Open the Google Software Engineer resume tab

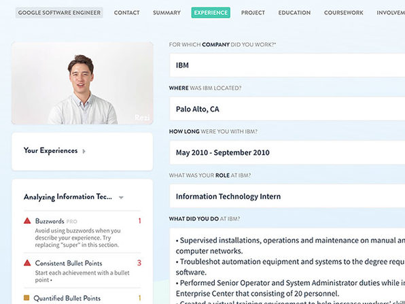coord(59,13)
